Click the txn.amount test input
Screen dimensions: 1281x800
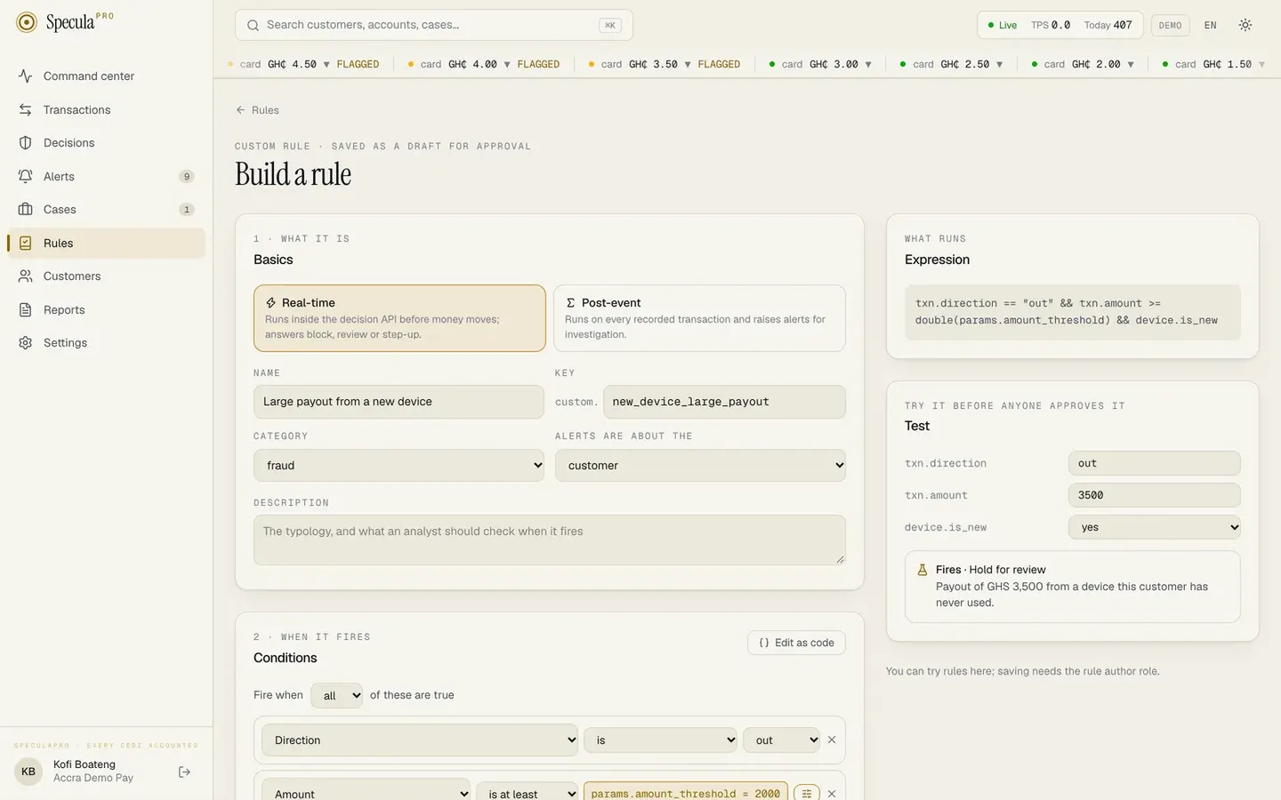click(x=1154, y=495)
